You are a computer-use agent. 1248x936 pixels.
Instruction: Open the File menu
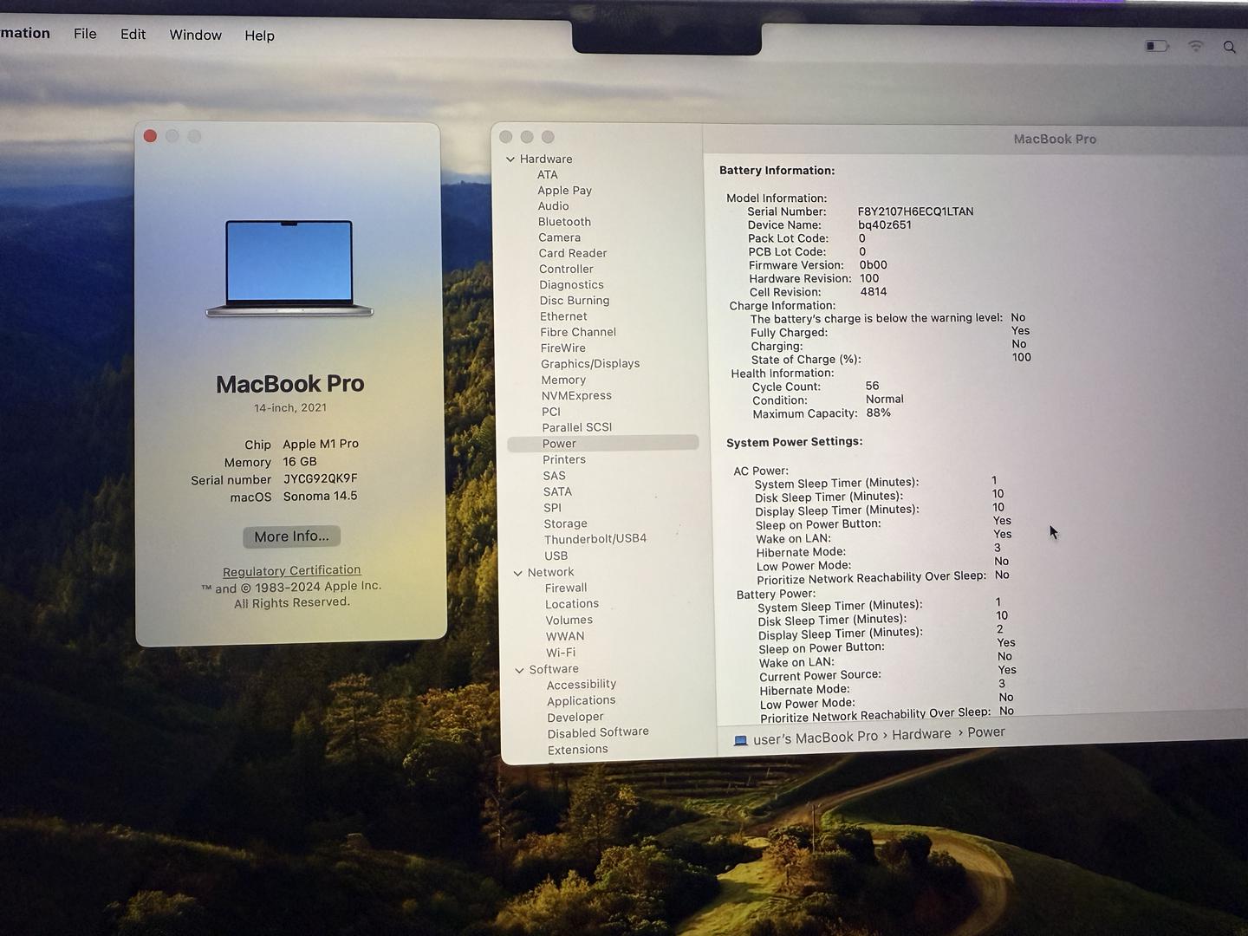[x=85, y=34]
